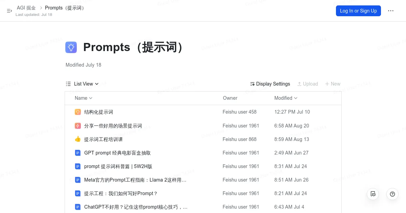Select the Prompts（提示词）breadcrumb item
This screenshot has width=406, height=213.
coord(64,7)
